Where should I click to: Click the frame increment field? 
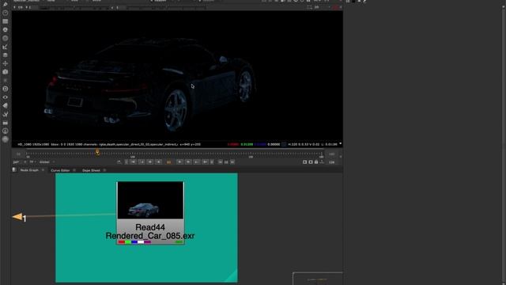click(x=226, y=162)
